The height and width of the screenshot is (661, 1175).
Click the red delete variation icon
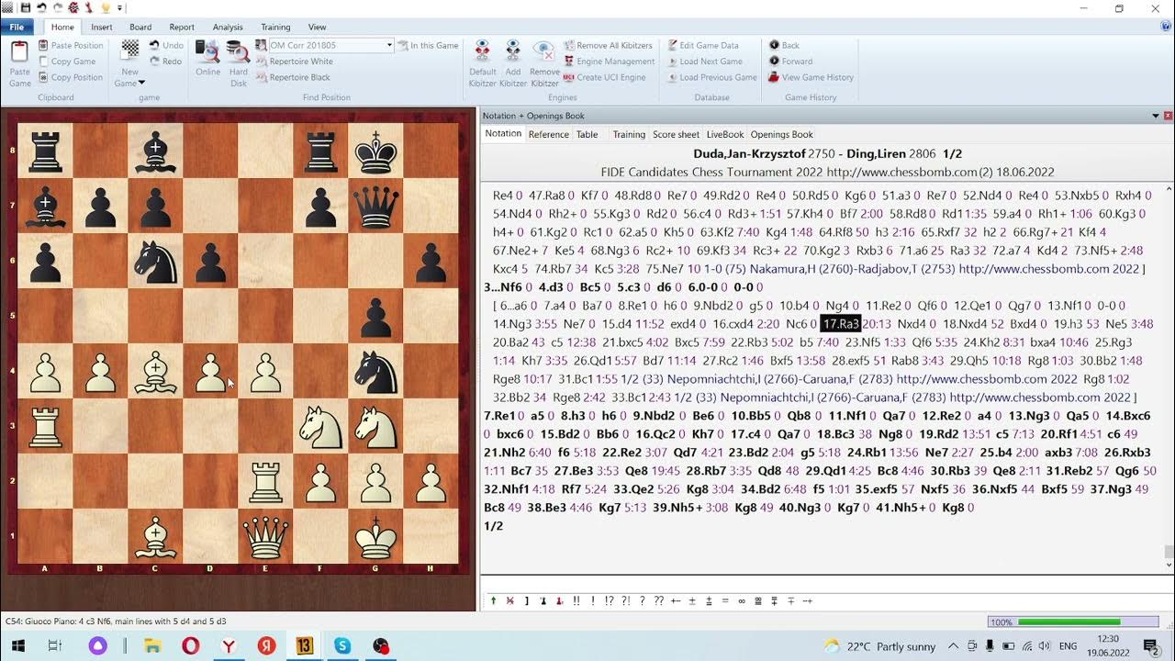tap(509, 600)
